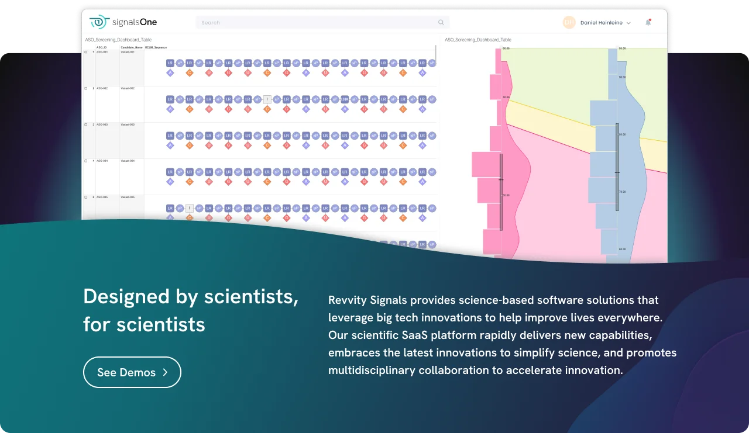Click leftmost C base diamond in ASO-004 sequence
Image resolution: width=749 pixels, height=433 pixels.
click(189, 182)
